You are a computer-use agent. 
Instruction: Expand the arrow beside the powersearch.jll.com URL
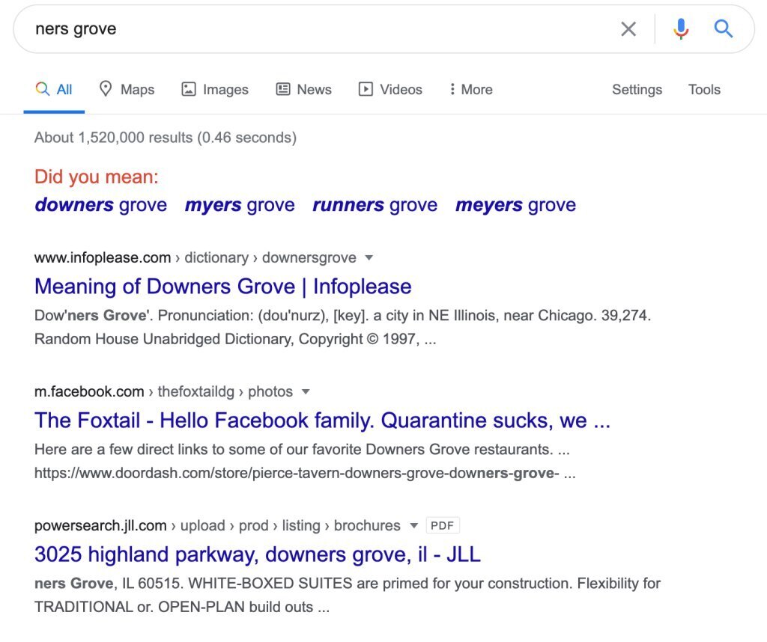[414, 526]
